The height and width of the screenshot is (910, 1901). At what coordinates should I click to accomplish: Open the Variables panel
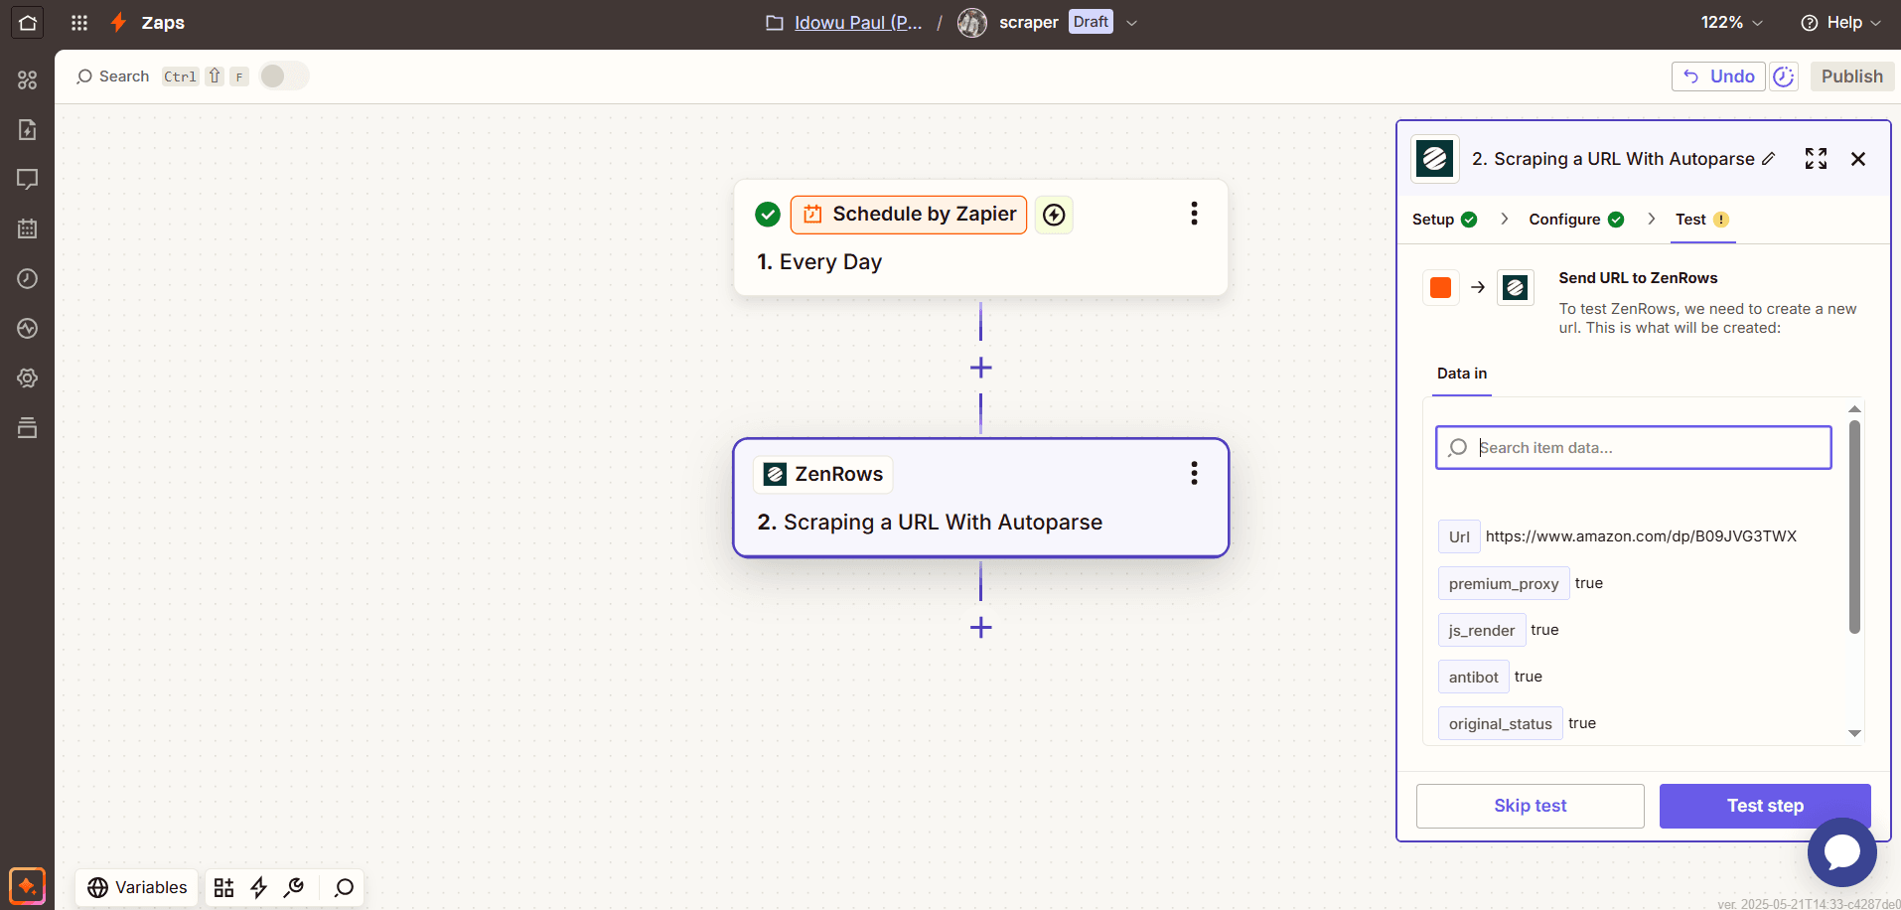tap(137, 887)
